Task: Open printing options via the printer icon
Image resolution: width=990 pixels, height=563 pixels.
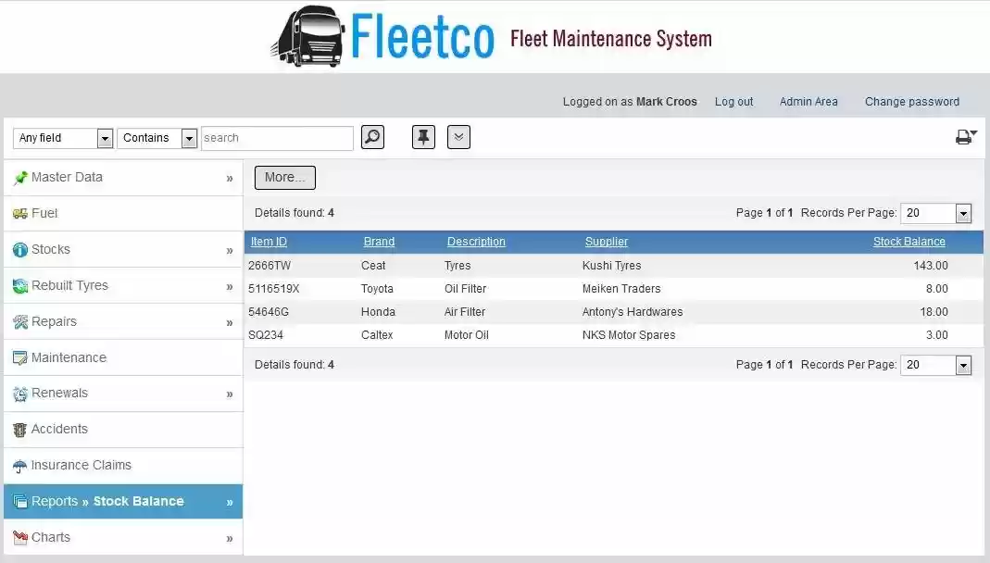Action: (964, 135)
